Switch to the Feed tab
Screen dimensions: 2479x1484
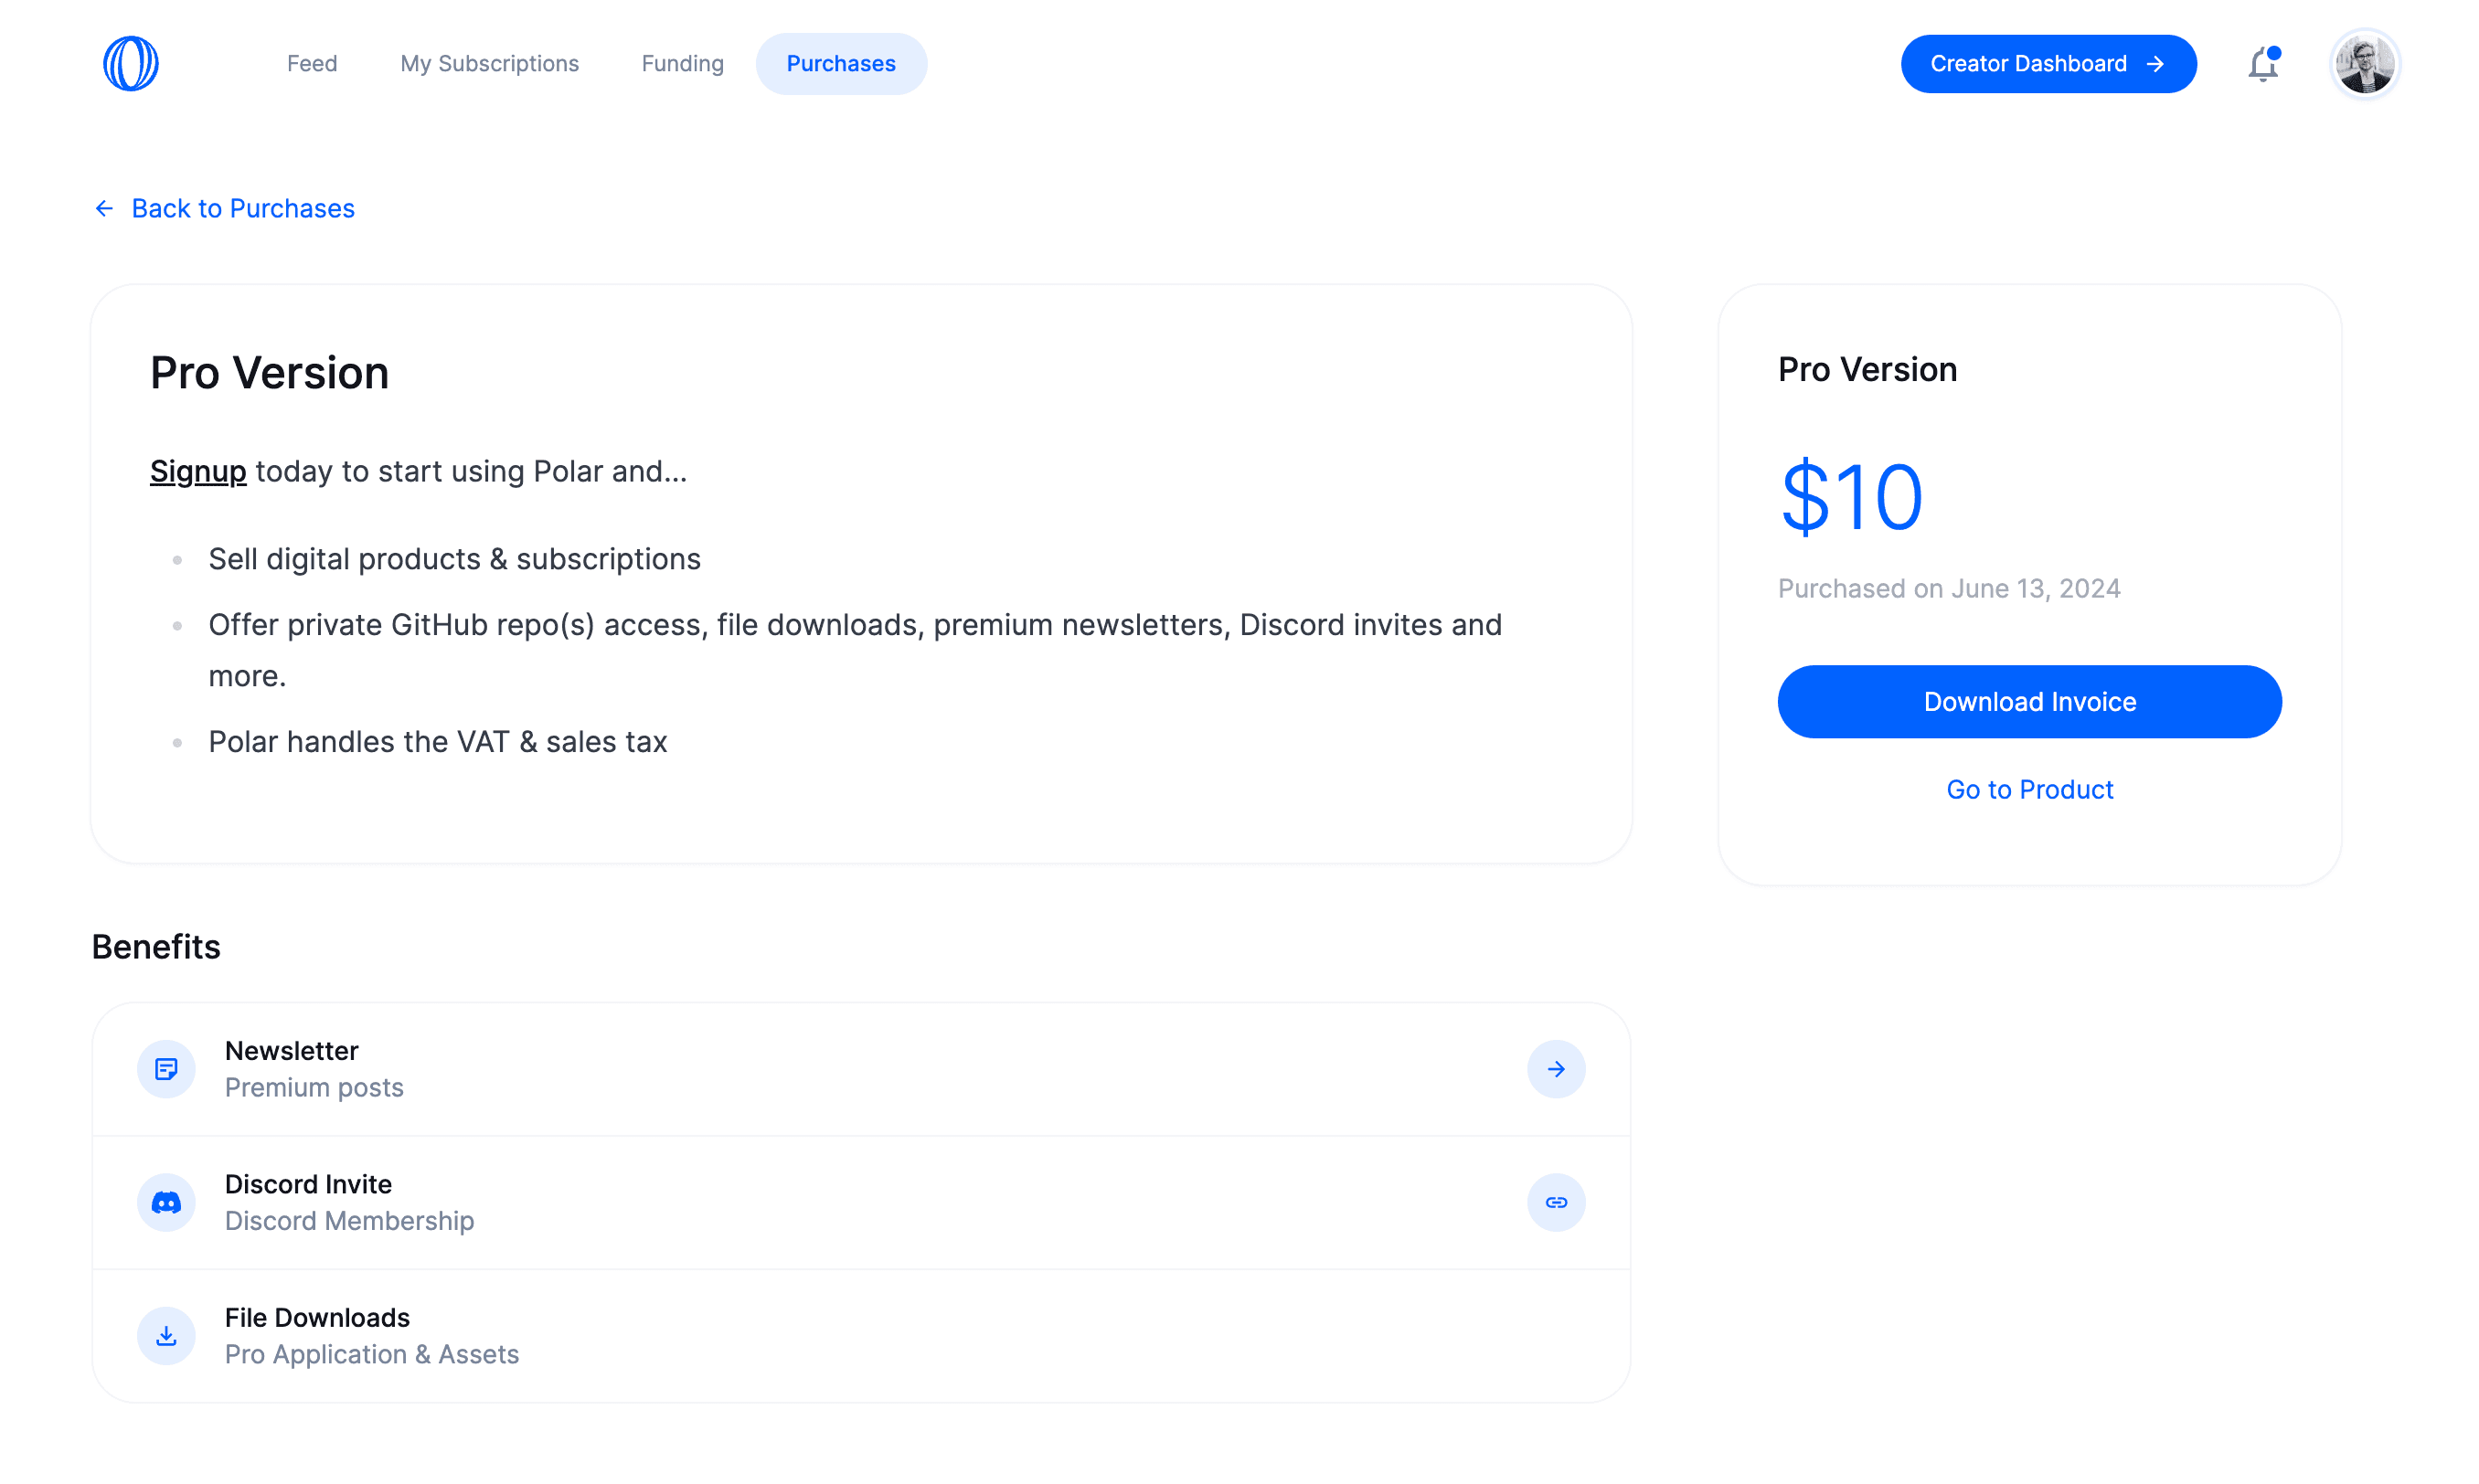click(312, 63)
